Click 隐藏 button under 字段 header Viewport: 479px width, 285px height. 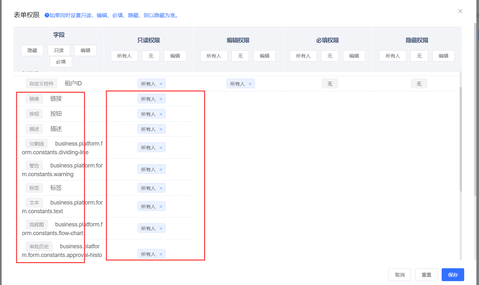click(x=32, y=51)
